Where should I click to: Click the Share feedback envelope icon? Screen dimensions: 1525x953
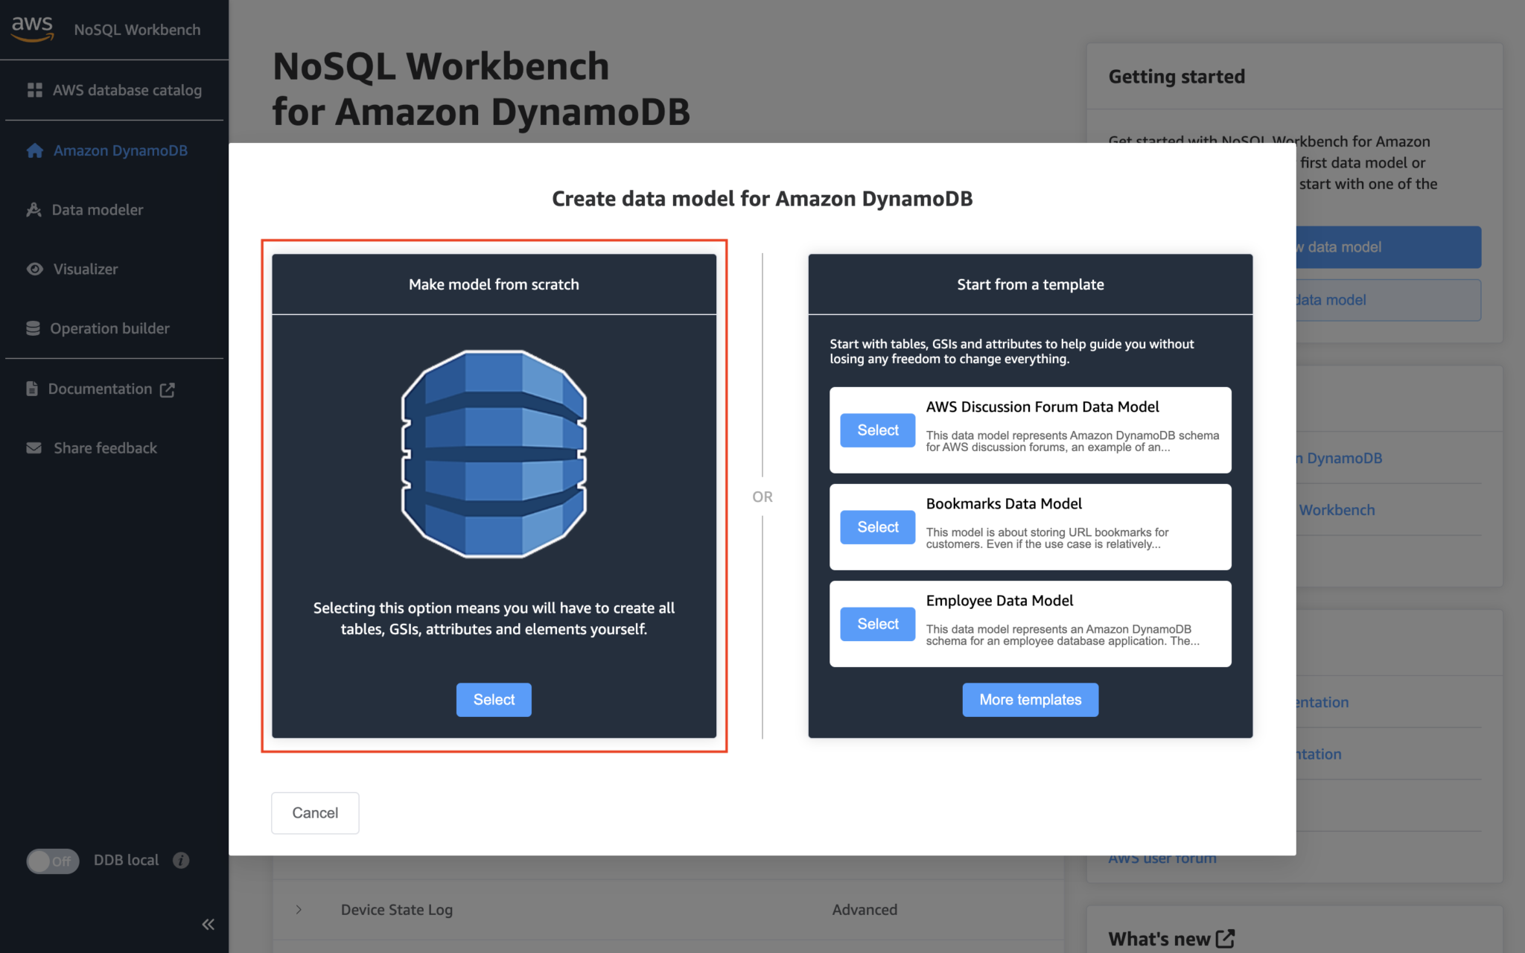point(33,447)
